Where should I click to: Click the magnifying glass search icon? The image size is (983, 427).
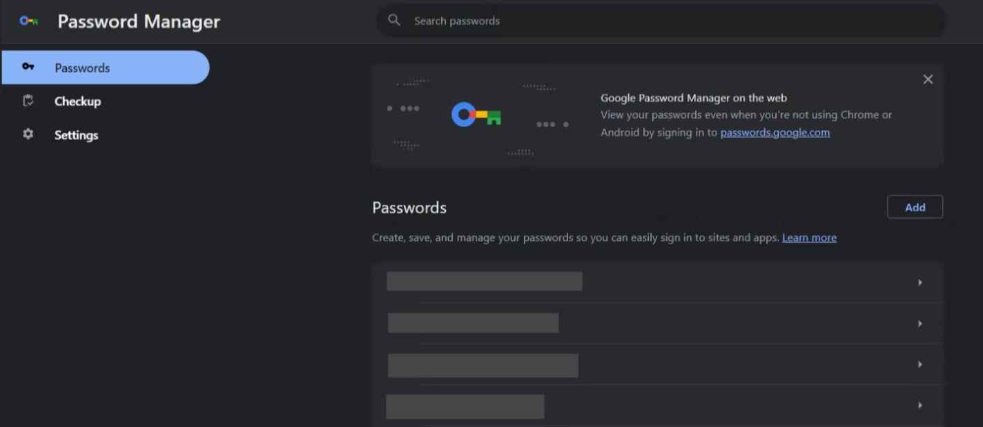click(393, 20)
